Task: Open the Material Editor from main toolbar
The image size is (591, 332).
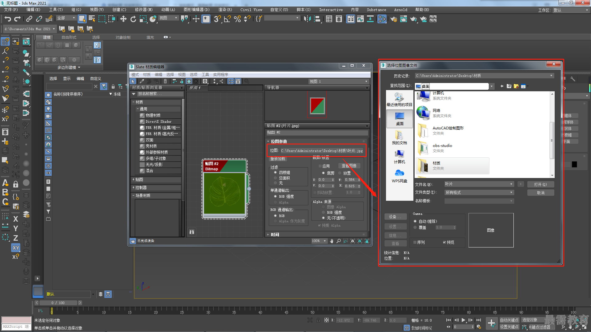Action: pyautogui.click(x=382, y=19)
